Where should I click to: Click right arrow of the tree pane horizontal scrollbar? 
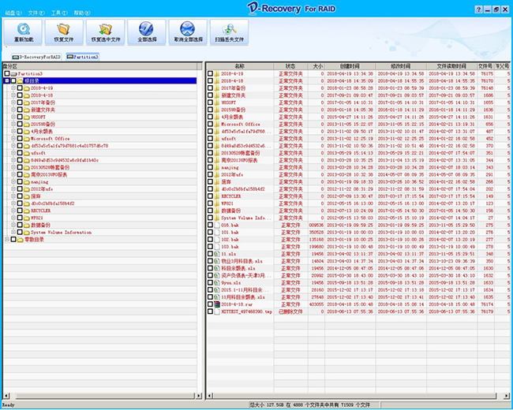pyautogui.click(x=199, y=396)
